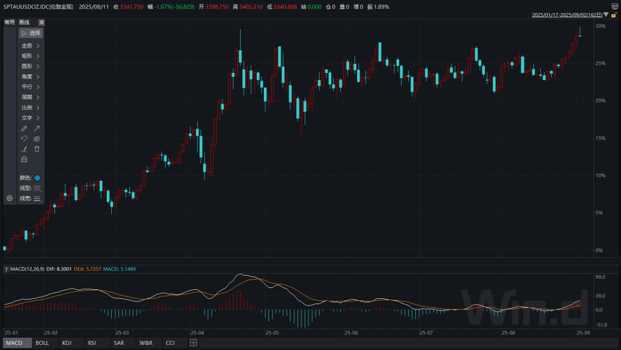Click the 振 1.89% amplitude value
Image resolution: width=621 pixels, height=350 pixels.
pos(378,6)
